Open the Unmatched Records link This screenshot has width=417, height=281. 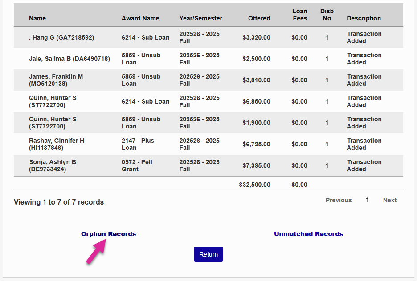[308, 234]
